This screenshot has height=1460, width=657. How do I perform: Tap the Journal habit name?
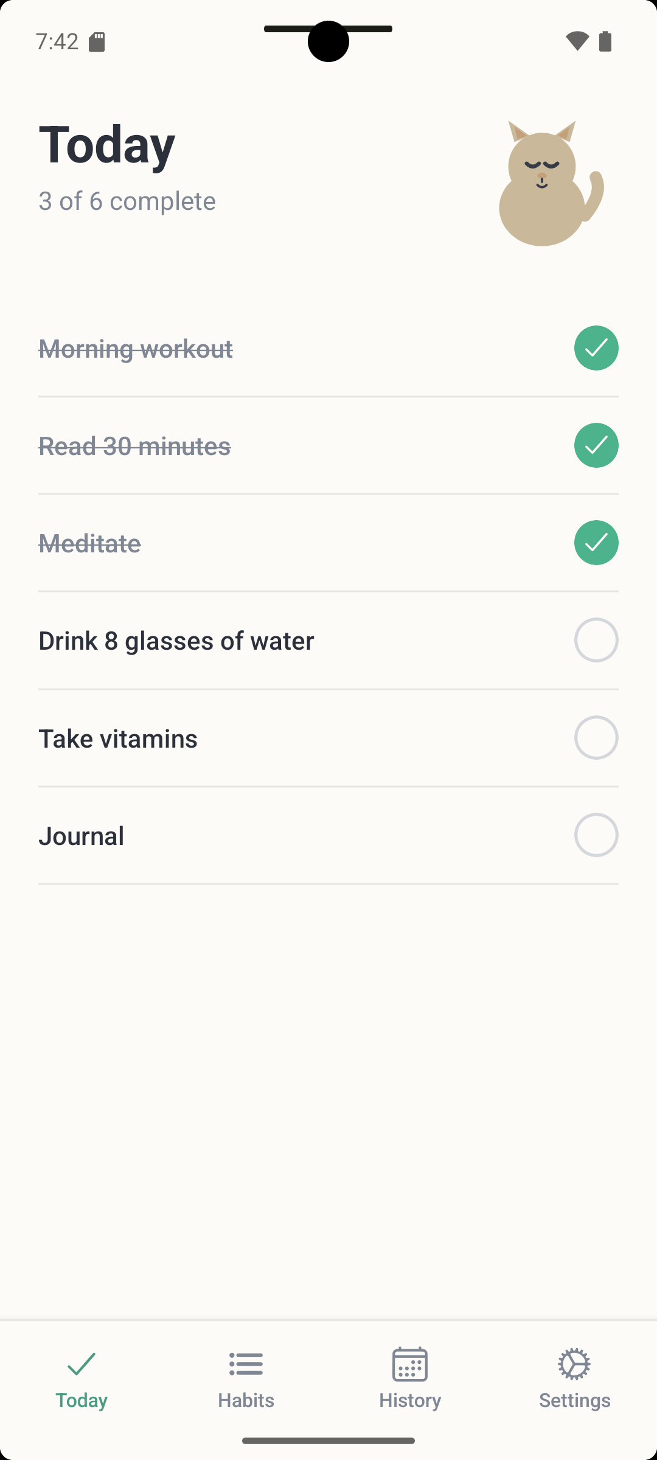click(x=82, y=836)
